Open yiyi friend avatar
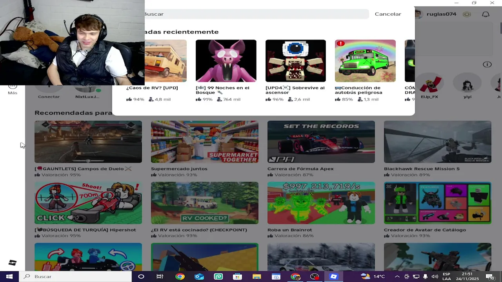The width and height of the screenshot is (502, 282). (x=467, y=83)
